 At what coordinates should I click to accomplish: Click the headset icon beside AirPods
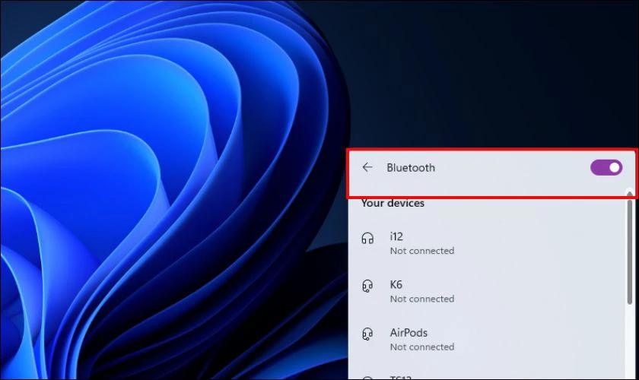(x=367, y=334)
